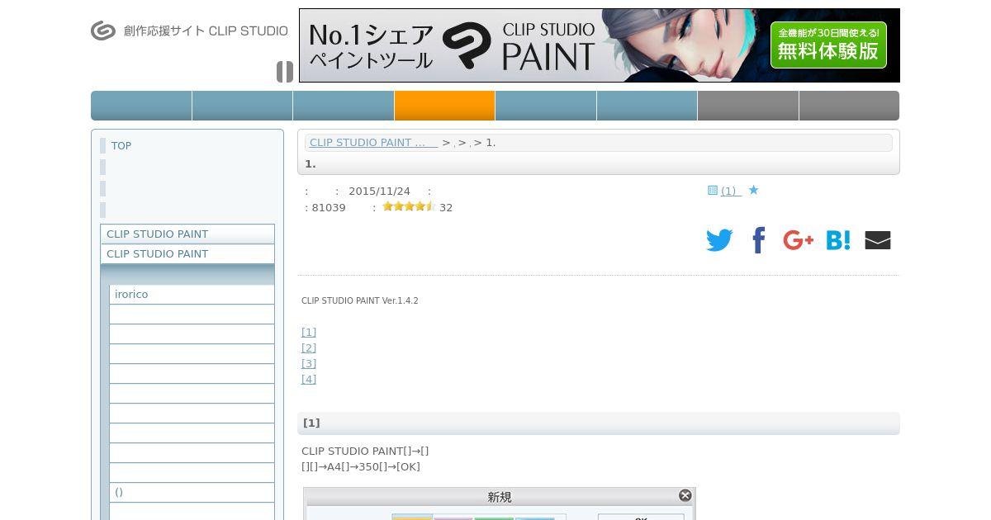Click the [1] section header bar
The height and width of the screenshot is (520, 991).
click(x=599, y=423)
